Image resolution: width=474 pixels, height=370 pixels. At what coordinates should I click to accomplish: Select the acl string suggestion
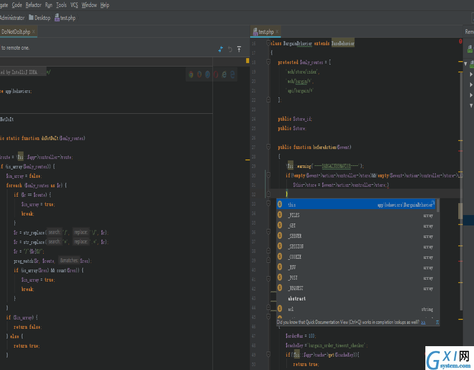357,309
